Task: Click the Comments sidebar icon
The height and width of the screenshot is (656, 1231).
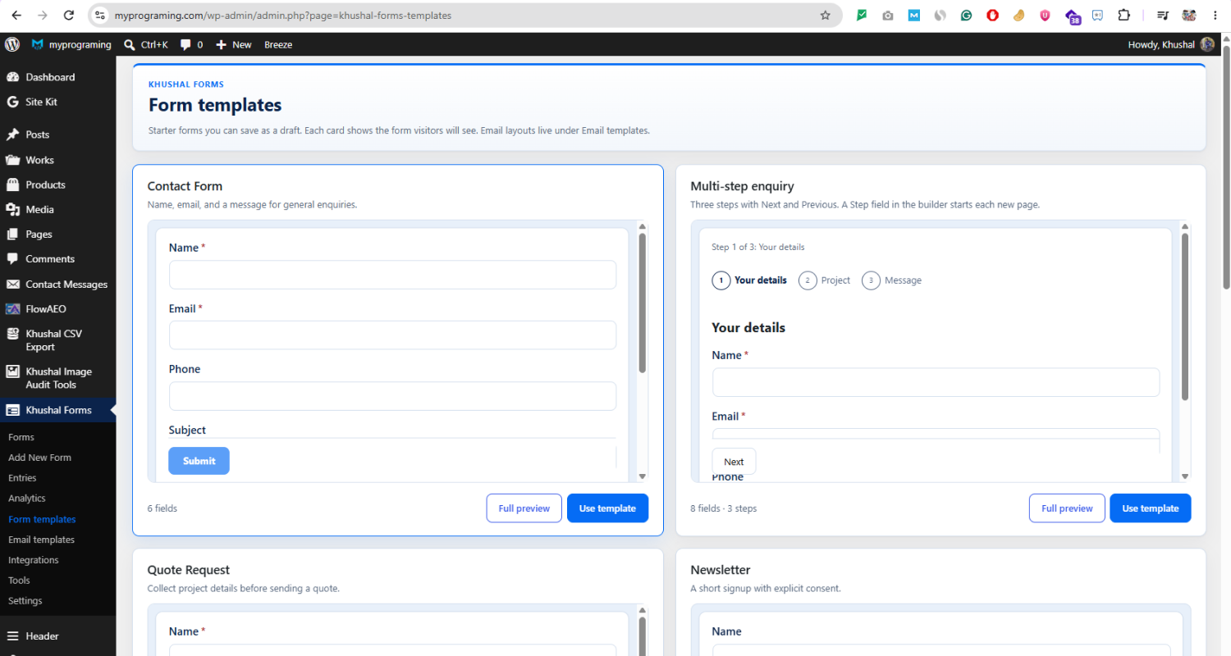Action: click(12, 258)
